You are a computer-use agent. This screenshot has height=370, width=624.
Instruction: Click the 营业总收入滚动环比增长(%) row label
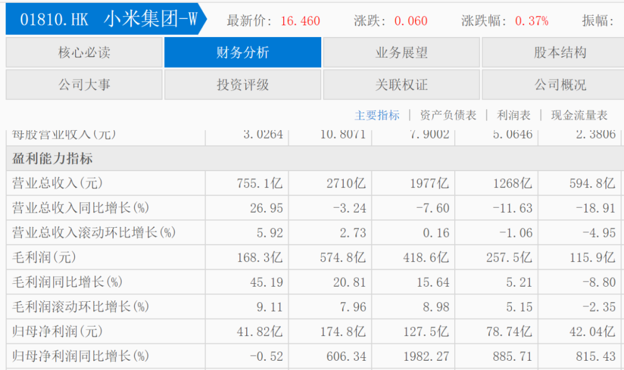pyautogui.click(x=94, y=232)
